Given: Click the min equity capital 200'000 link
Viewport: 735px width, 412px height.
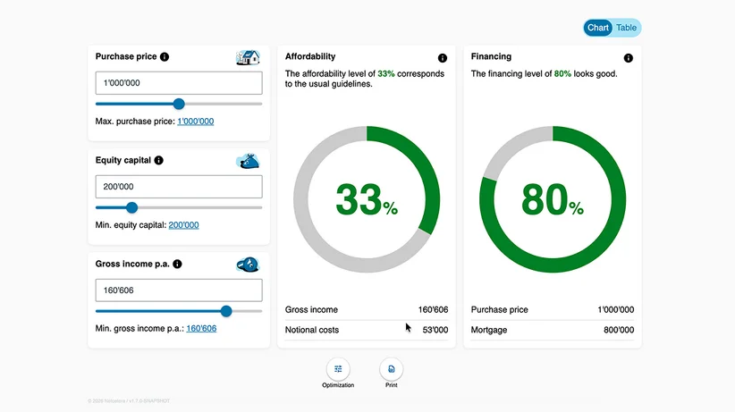Looking at the screenshot, I should [184, 225].
